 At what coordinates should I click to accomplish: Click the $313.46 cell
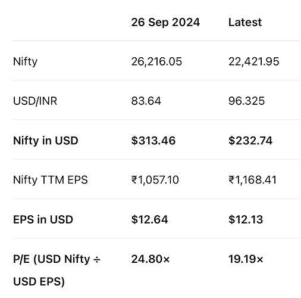(x=153, y=141)
